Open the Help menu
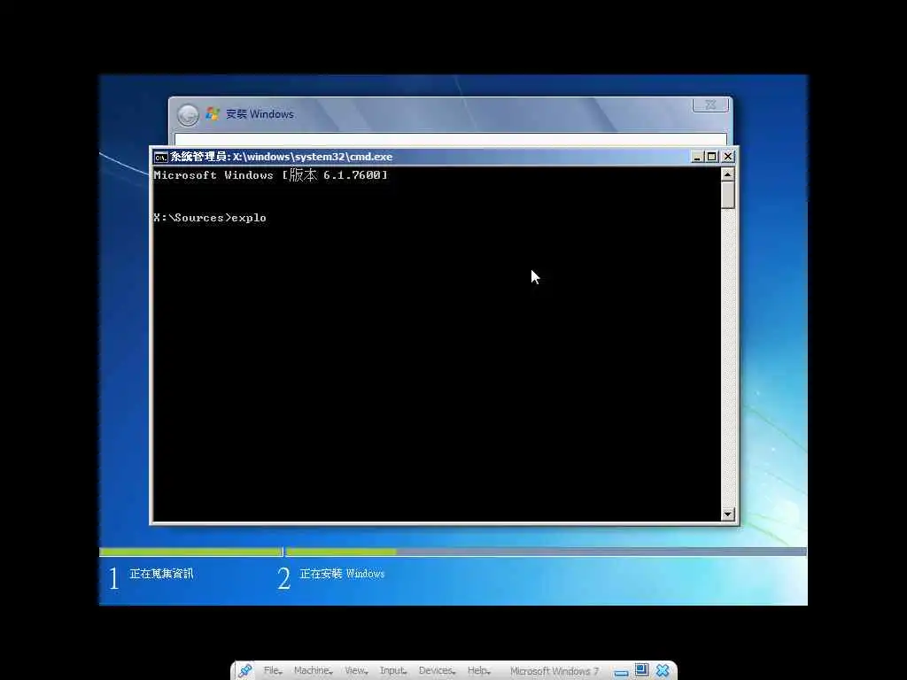Viewport: 907px width, 680px height. tap(479, 670)
